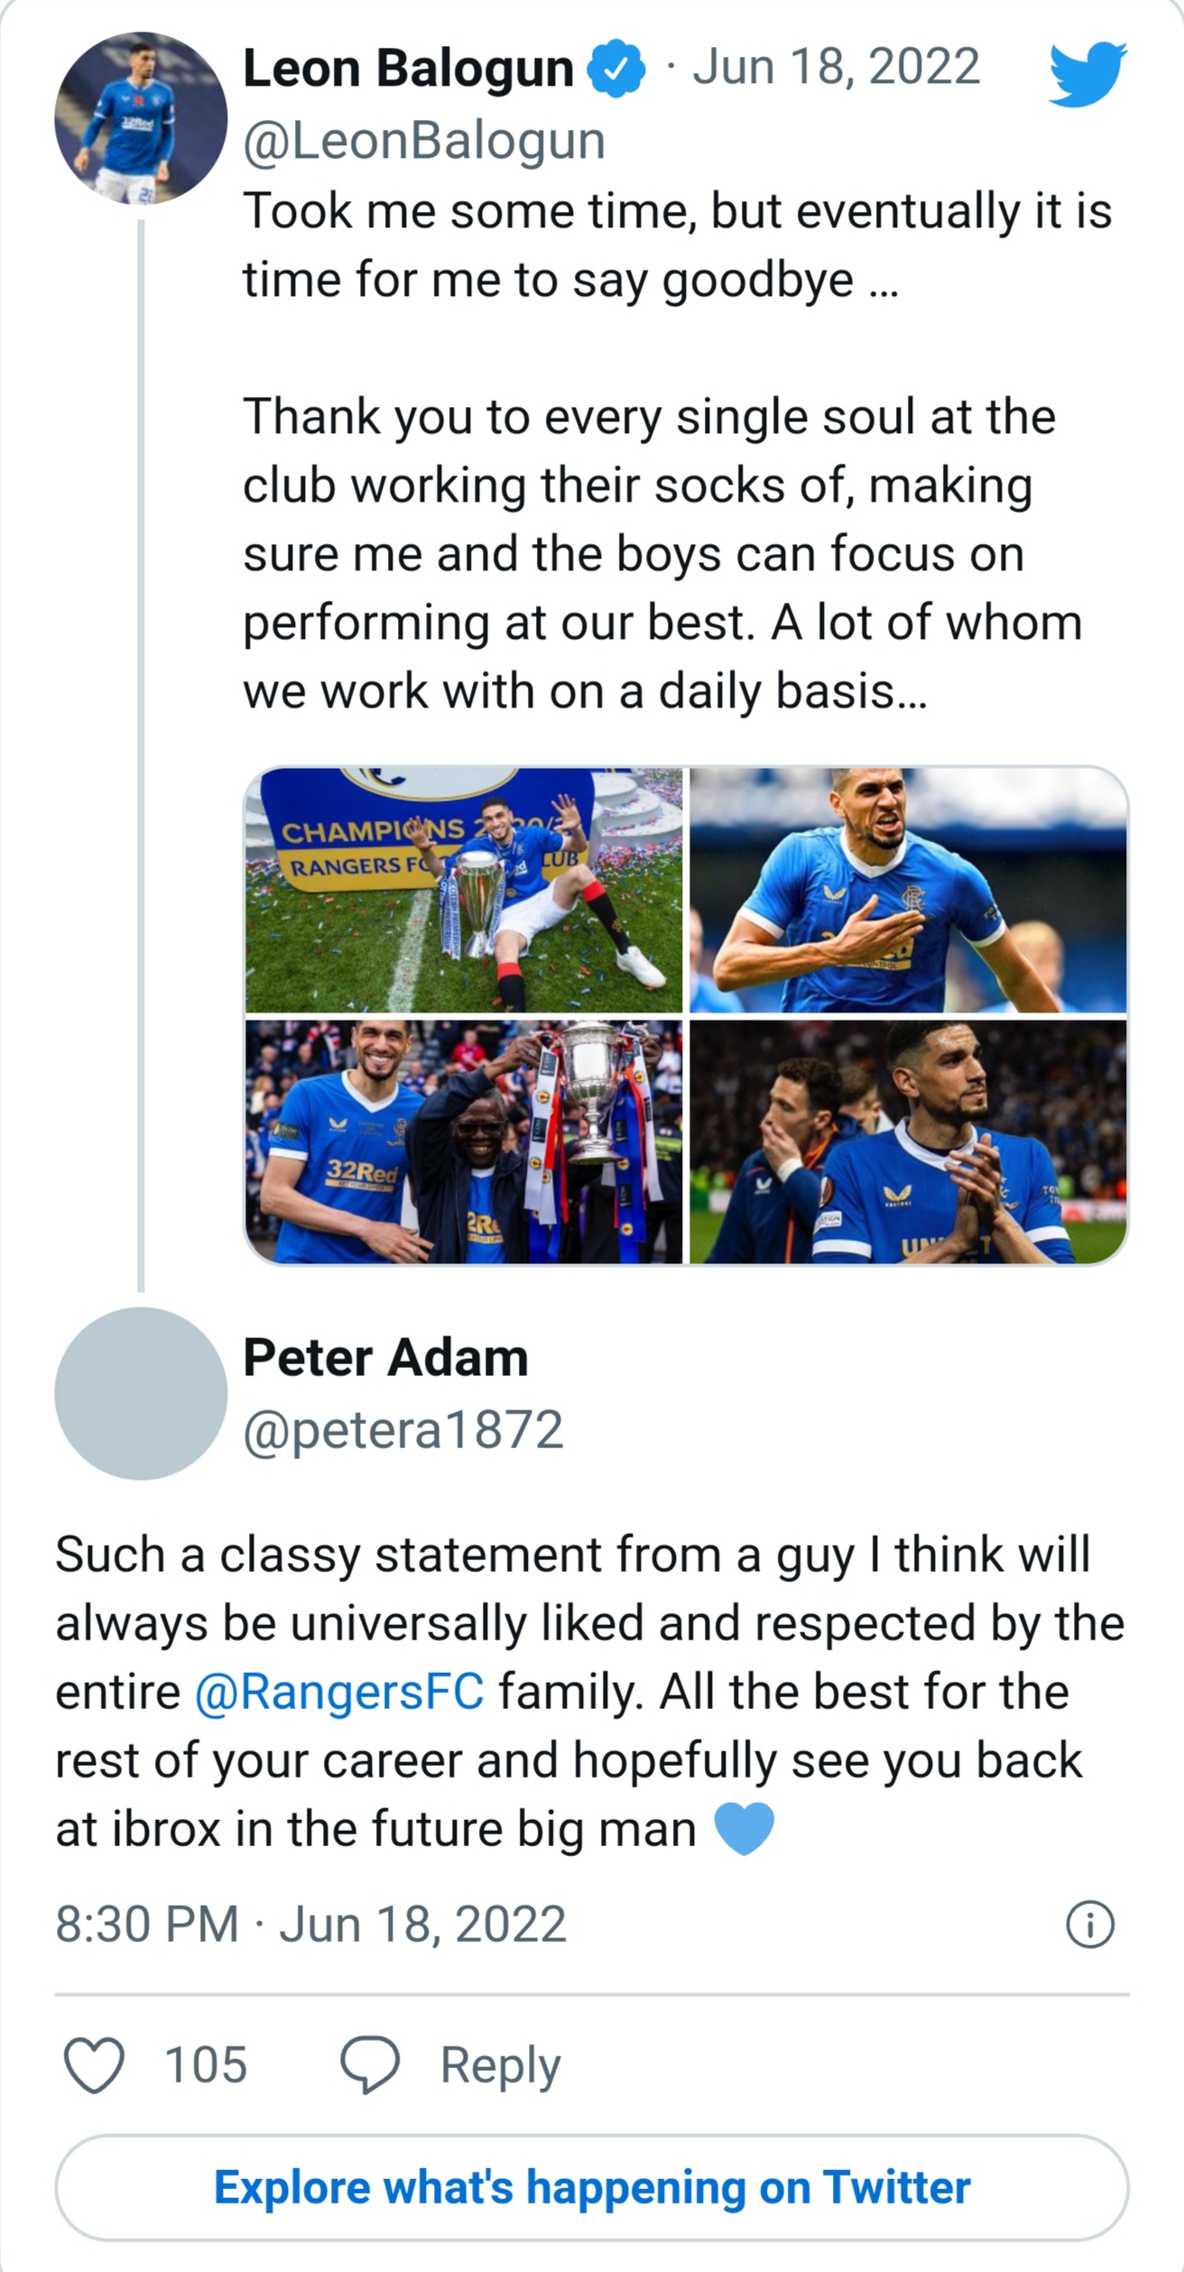Open the @LeonBalogun handle
The image size is (1184, 2272).
pyautogui.click(x=424, y=141)
